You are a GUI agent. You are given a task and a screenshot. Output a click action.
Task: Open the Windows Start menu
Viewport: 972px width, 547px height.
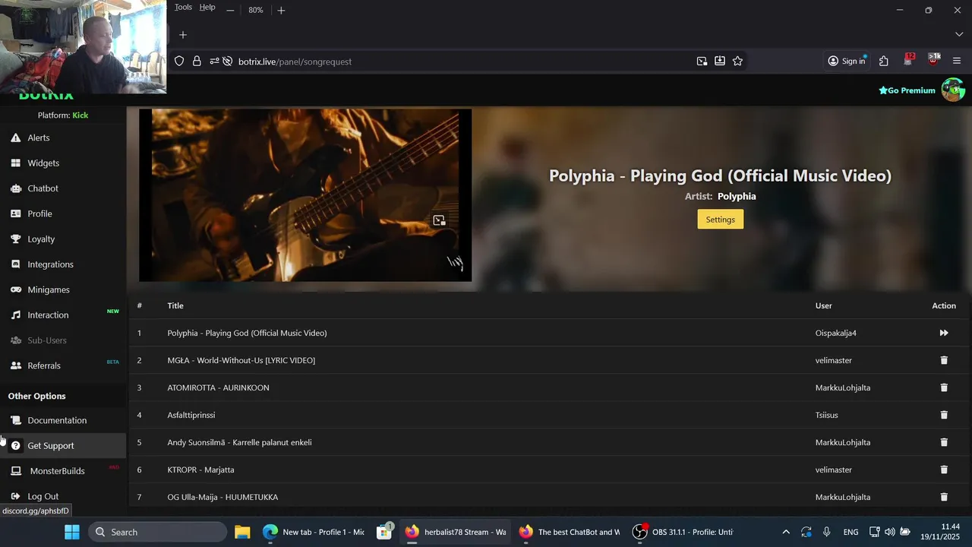(72, 532)
